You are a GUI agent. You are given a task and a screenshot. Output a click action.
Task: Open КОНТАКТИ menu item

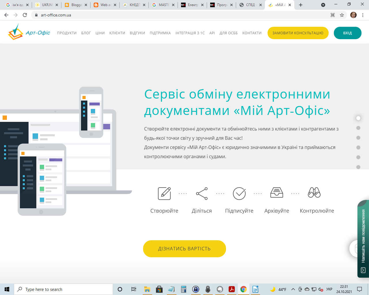coord(252,33)
